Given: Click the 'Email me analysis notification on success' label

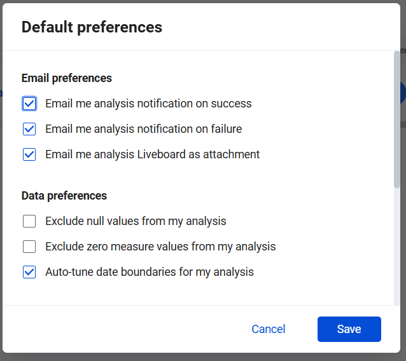Looking at the screenshot, I should (148, 104).
